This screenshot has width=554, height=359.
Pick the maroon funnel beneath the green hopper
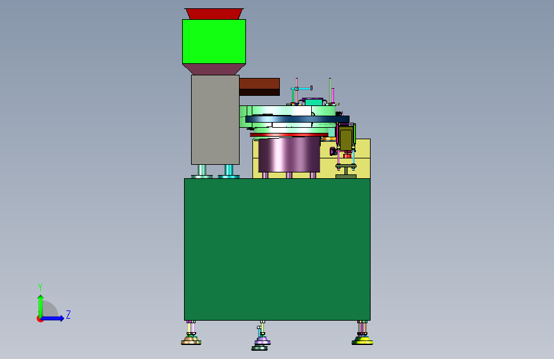coord(214,69)
